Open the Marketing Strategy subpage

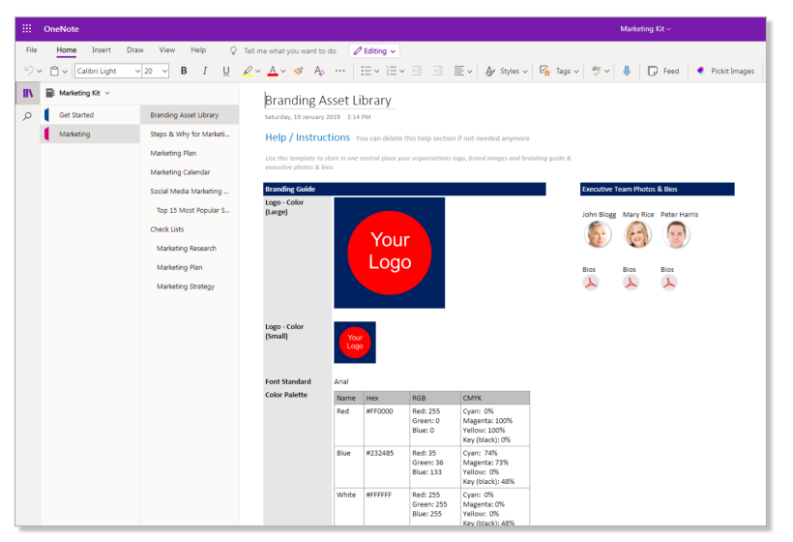click(x=190, y=286)
